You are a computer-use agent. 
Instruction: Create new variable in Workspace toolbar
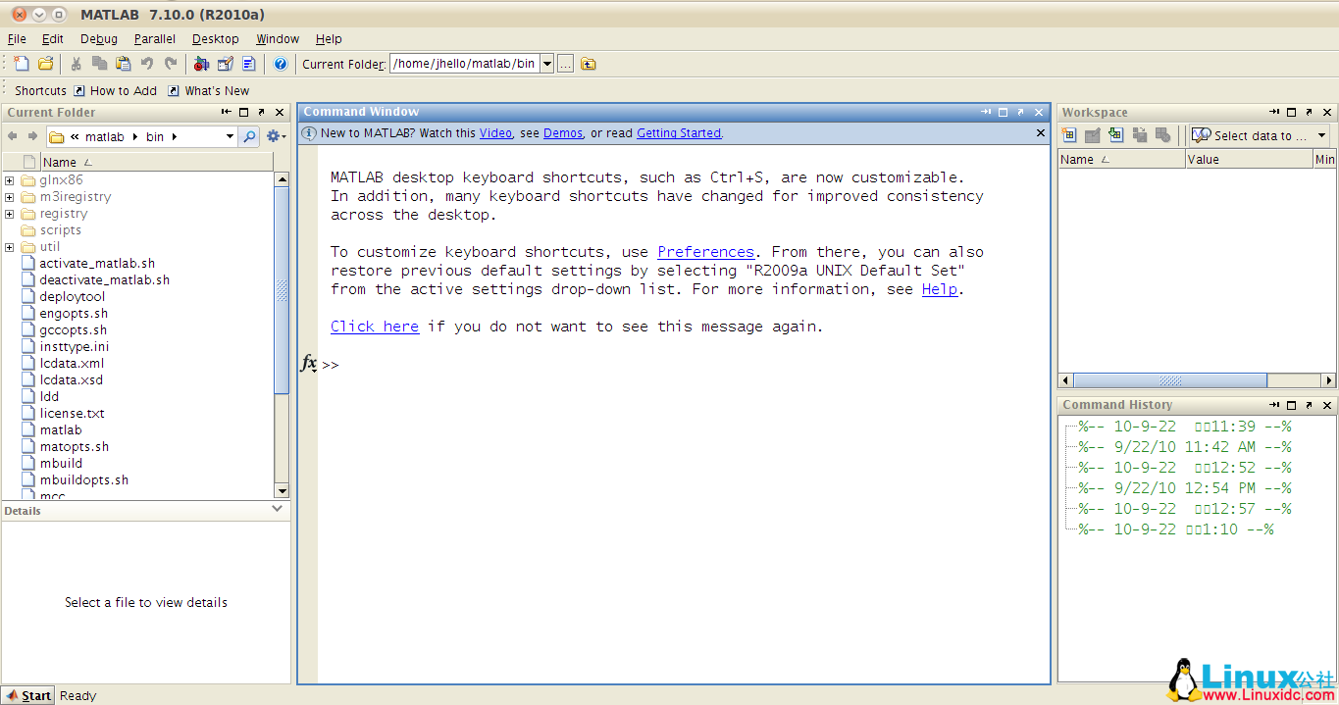coord(1069,135)
